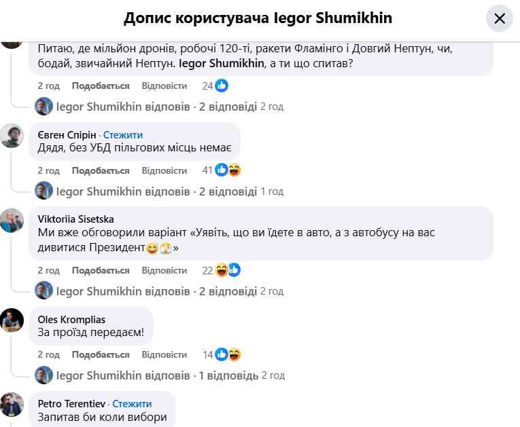Like Oles Kromplias's comment with Подобається
Viewport: 520px width, 427px height.
click(x=101, y=354)
